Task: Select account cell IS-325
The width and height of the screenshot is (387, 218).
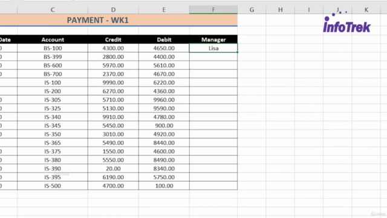Action: pyautogui.click(x=53, y=108)
